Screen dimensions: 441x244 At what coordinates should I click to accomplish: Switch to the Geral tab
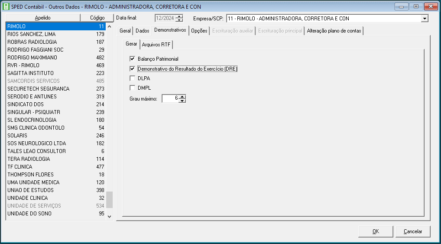tap(125, 31)
